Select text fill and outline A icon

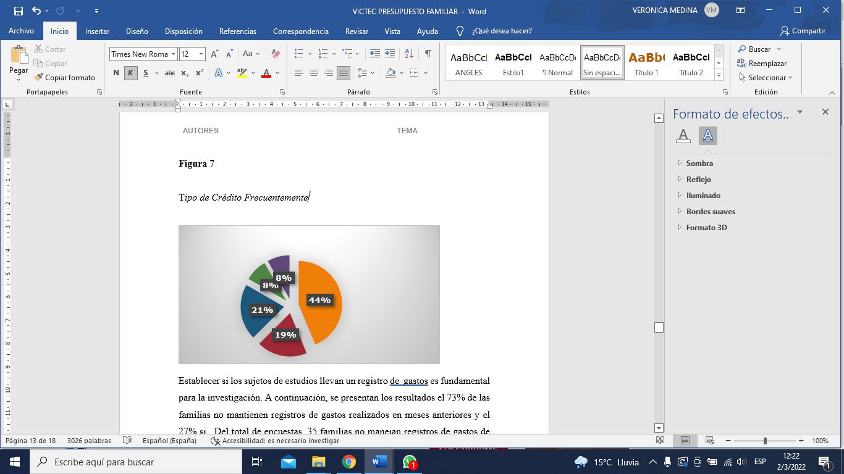point(683,135)
